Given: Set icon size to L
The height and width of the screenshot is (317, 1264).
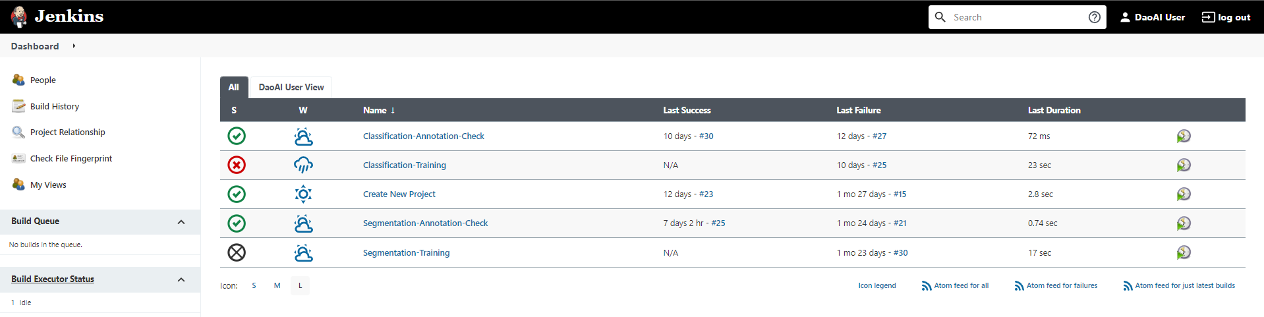Looking at the screenshot, I should [300, 285].
